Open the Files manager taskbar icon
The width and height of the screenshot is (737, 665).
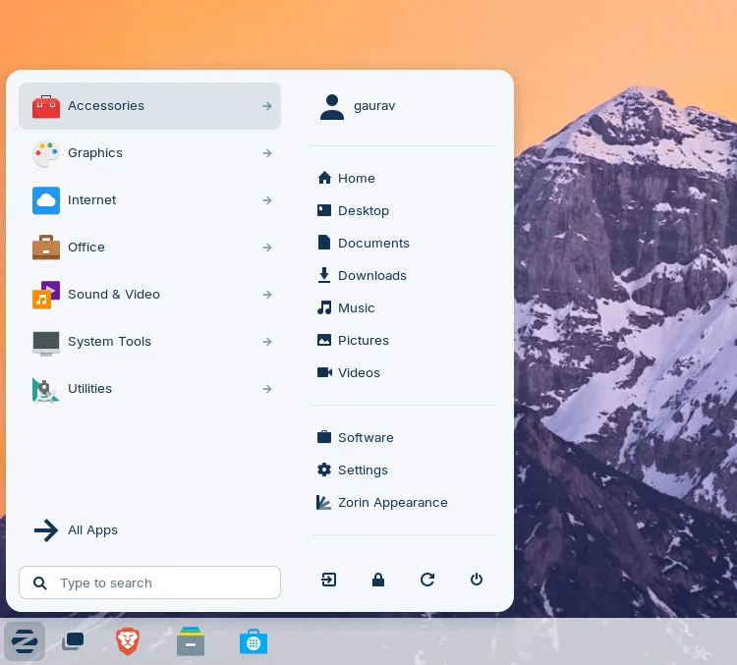(191, 641)
